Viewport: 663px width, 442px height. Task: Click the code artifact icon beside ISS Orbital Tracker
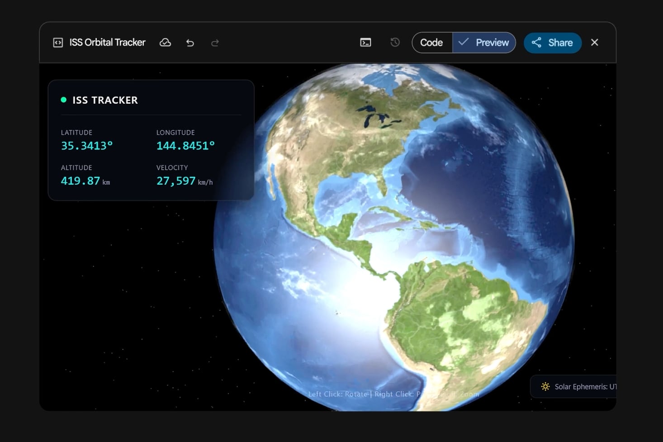[58, 43]
